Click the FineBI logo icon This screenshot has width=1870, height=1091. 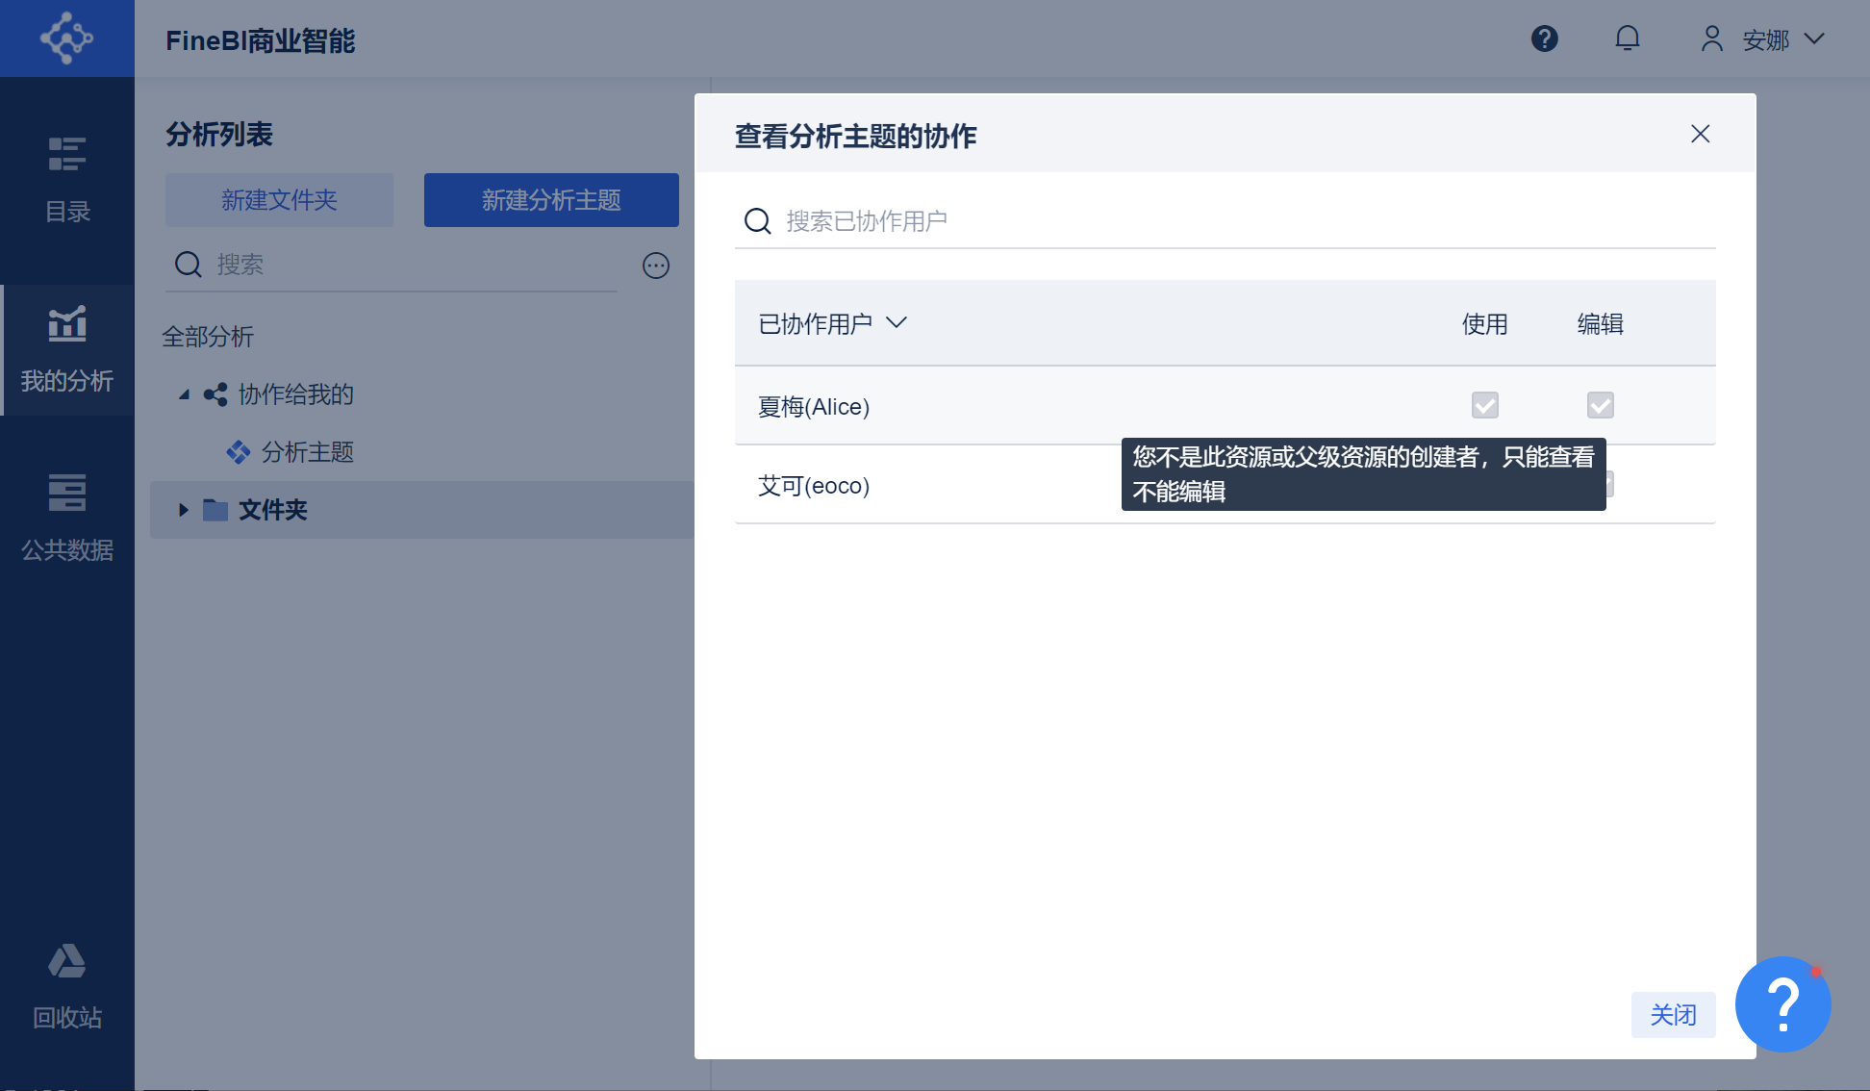[x=66, y=38]
